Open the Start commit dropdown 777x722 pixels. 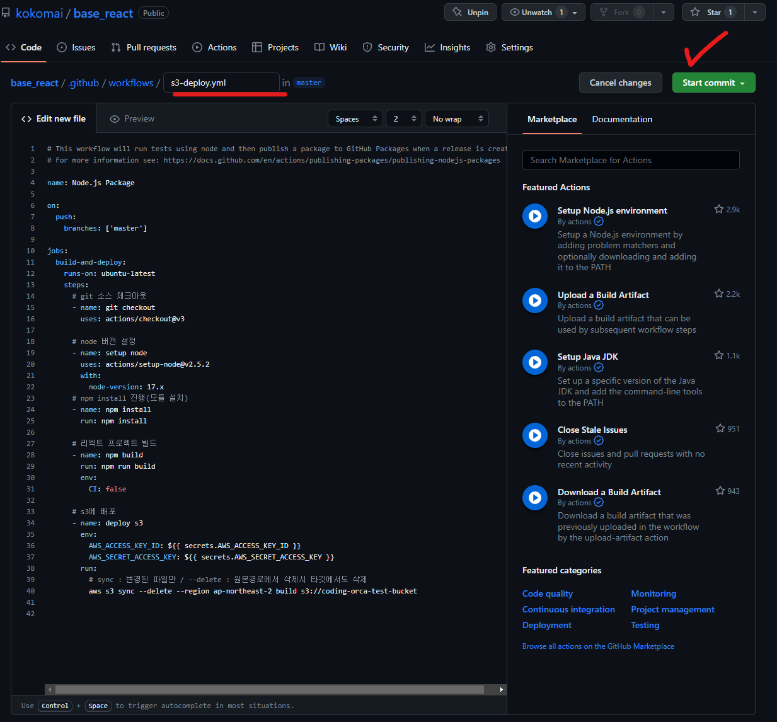point(713,83)
